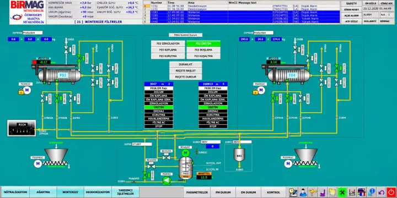Click the purple undo/back arrow icon
The height and width of the screenshot is (198, 397).
pyautogui.click(x=382, y=193)
